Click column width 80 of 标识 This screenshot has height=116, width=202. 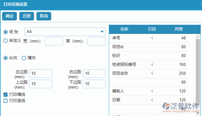(183, 56)
